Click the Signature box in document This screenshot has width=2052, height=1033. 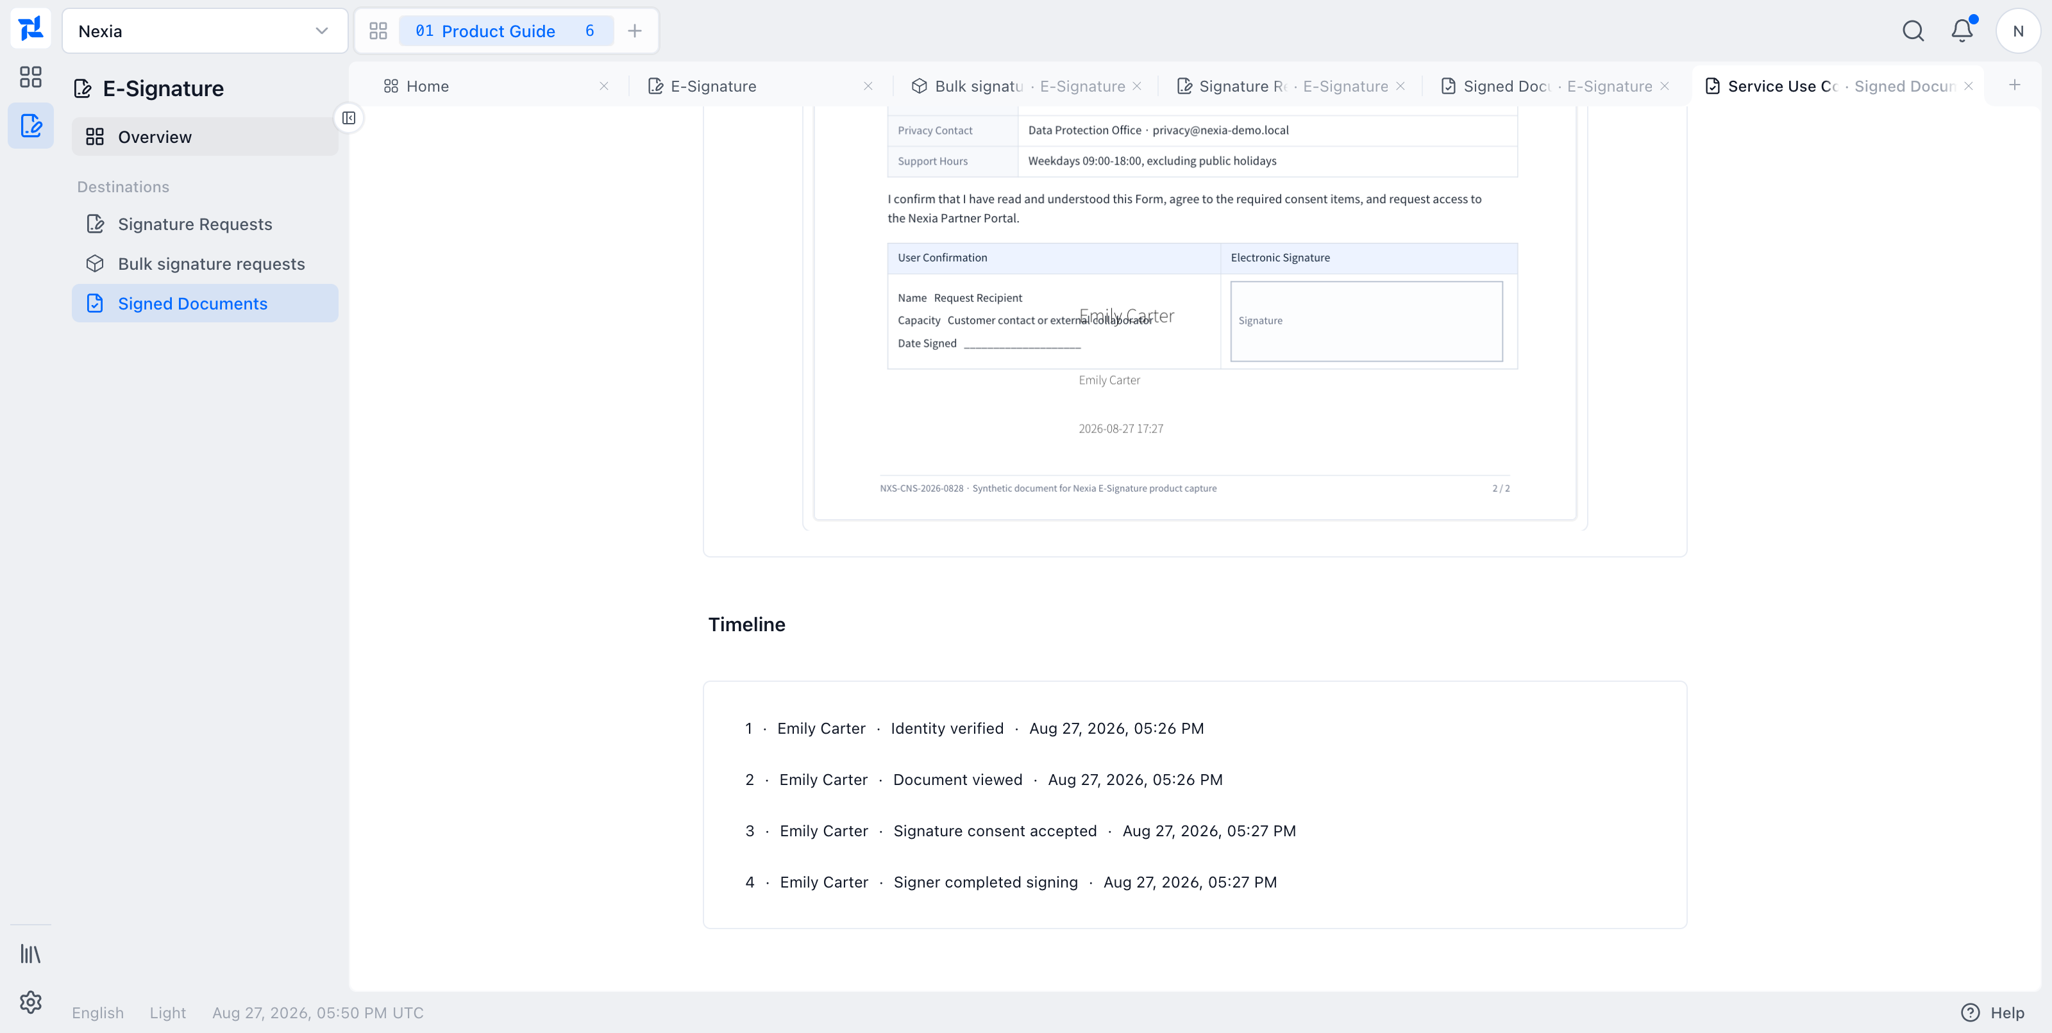pyautogui.click(x=1366, y=320)
